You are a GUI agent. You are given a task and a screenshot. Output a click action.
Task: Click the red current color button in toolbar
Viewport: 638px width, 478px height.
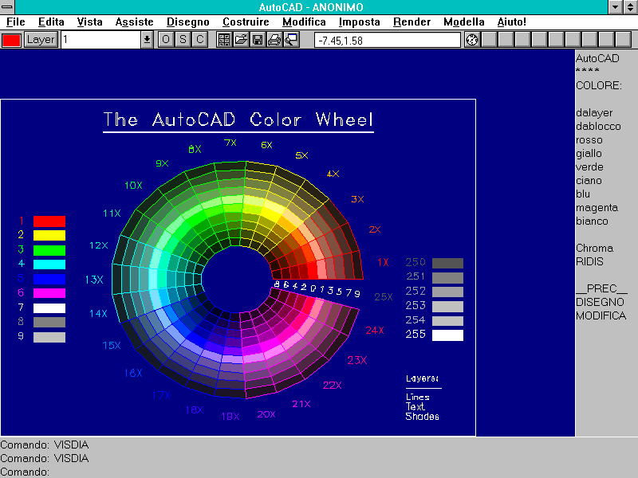11,40
